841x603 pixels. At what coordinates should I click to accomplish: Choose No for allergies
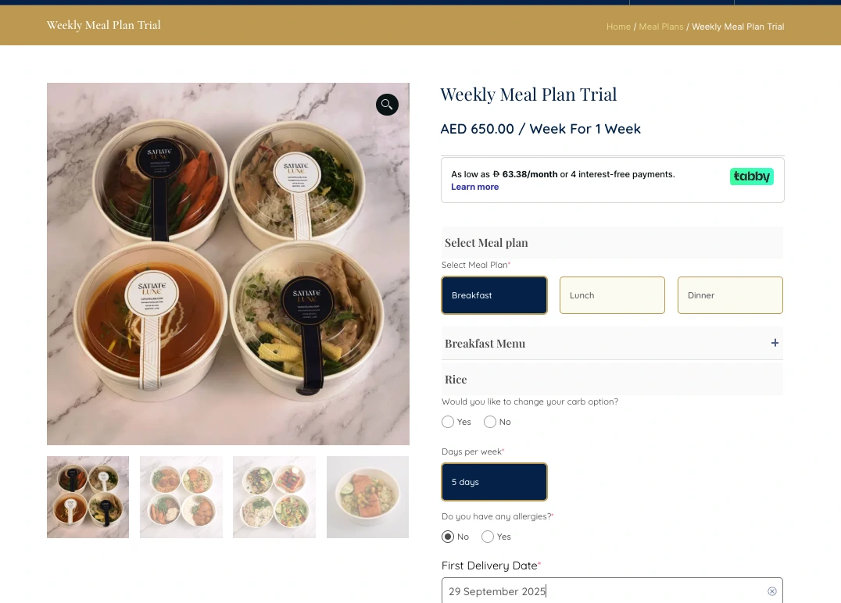[x=448, y=537]
